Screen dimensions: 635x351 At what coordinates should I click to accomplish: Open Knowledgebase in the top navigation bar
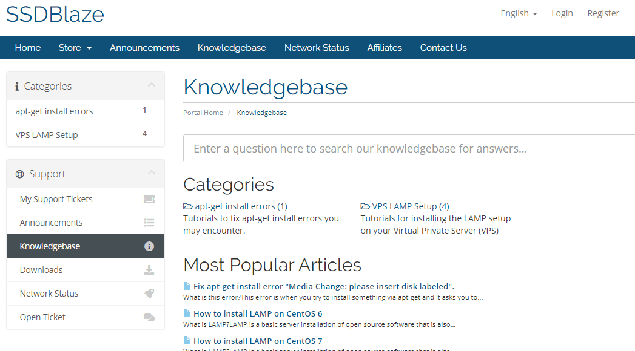pos(232,48)
